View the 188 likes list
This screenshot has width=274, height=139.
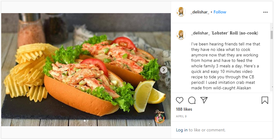(184, 109)
